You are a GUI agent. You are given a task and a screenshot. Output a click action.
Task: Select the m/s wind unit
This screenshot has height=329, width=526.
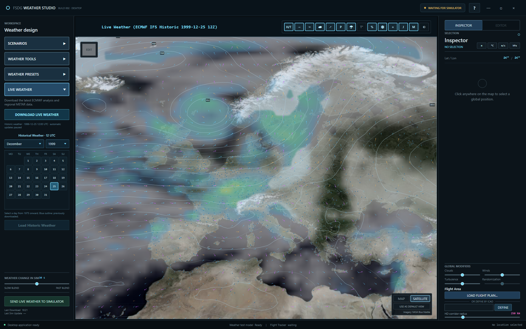point(503,46)
